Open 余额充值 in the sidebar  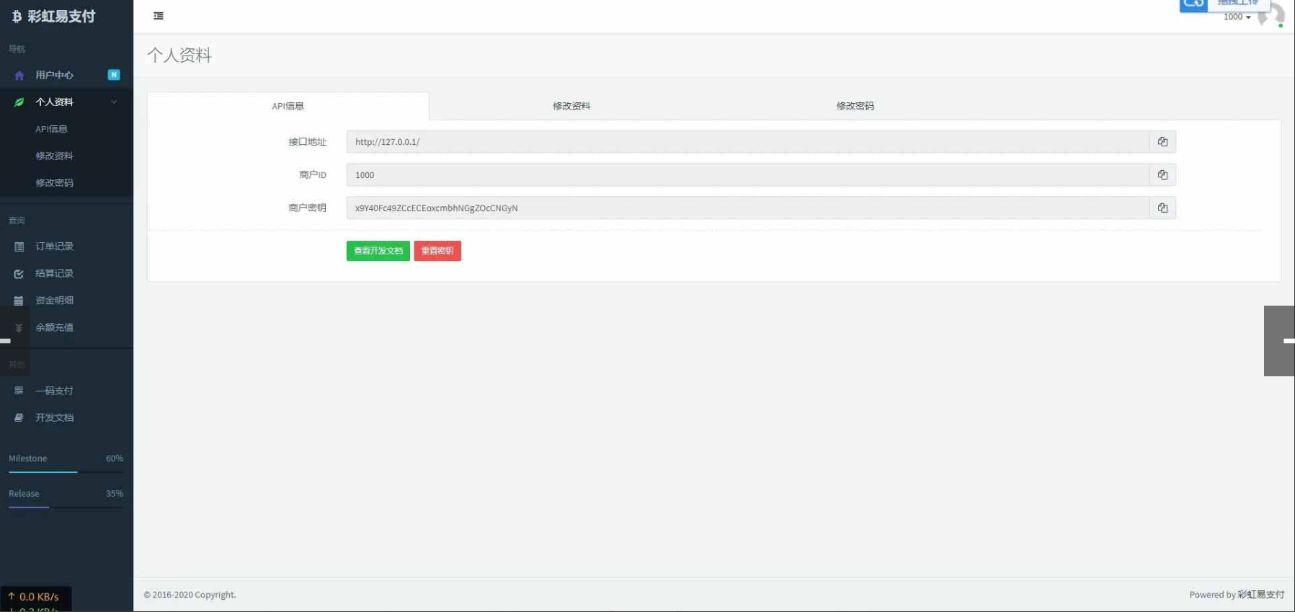click(54, 327)
